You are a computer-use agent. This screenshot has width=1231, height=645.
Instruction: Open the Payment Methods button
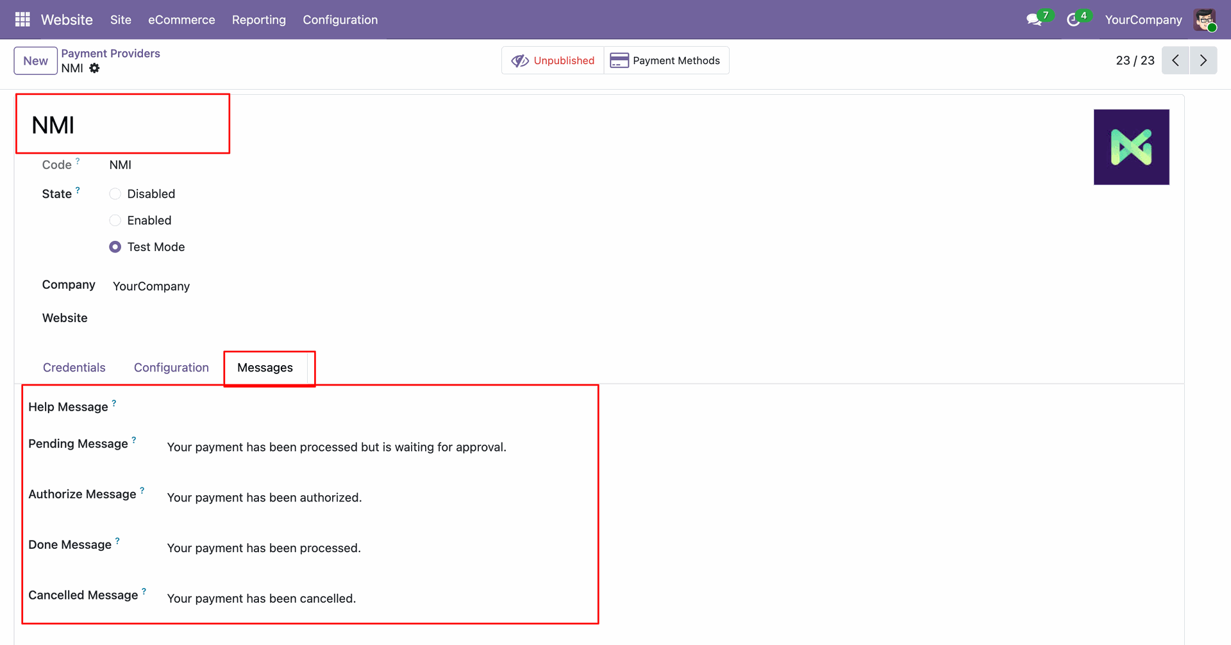[x=666, y=60]
